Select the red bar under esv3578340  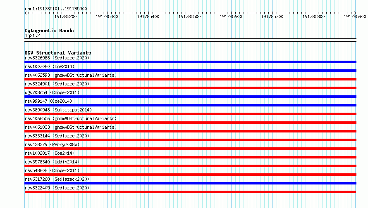(190, 166)
